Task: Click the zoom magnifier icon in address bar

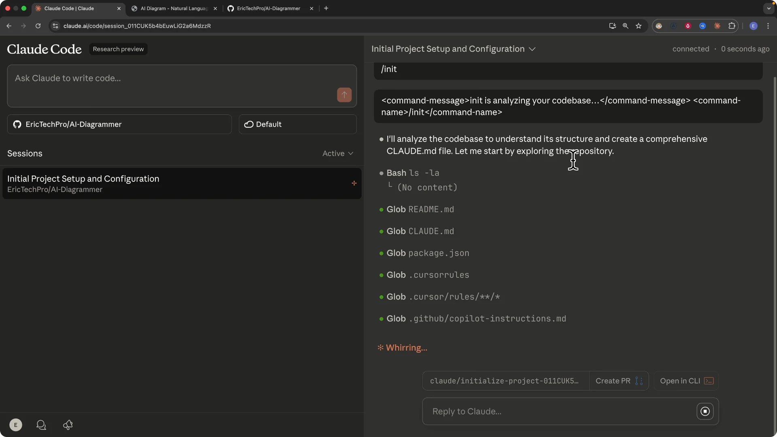Action: [625, 26]
